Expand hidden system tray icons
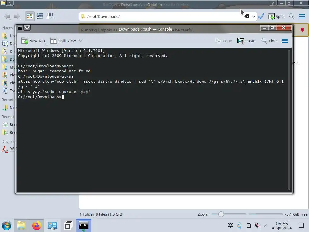309x232 pixels. (x=266, y=225)
